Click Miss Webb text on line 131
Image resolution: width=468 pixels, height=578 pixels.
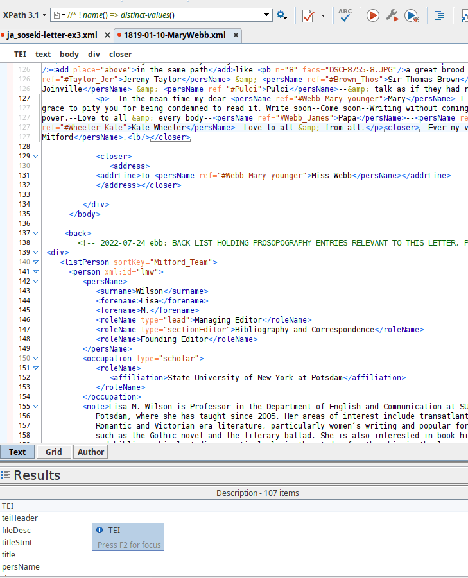pos(331,176)
